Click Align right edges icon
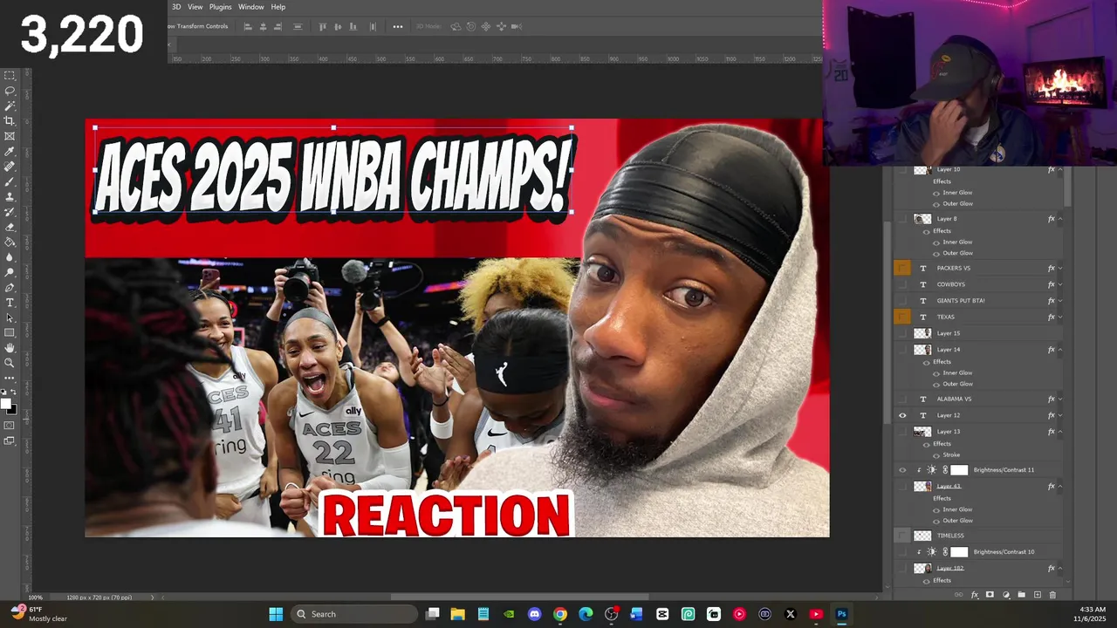1117x628 pixels. tap(278, 26)
